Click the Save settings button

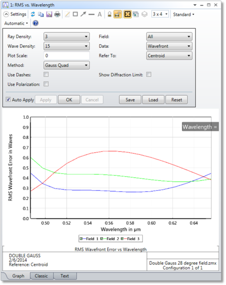coord(130,99)
